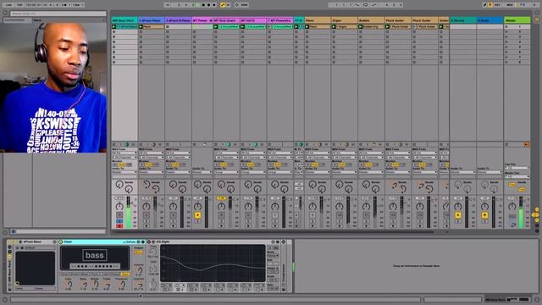This screenshot has width=542, height=305.
Task: Launch the clip in the Organ track
Action: click(334, 26)
